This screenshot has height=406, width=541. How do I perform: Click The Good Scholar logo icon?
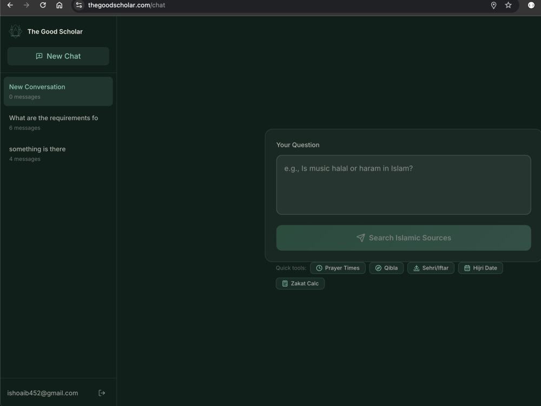(15, 31)
